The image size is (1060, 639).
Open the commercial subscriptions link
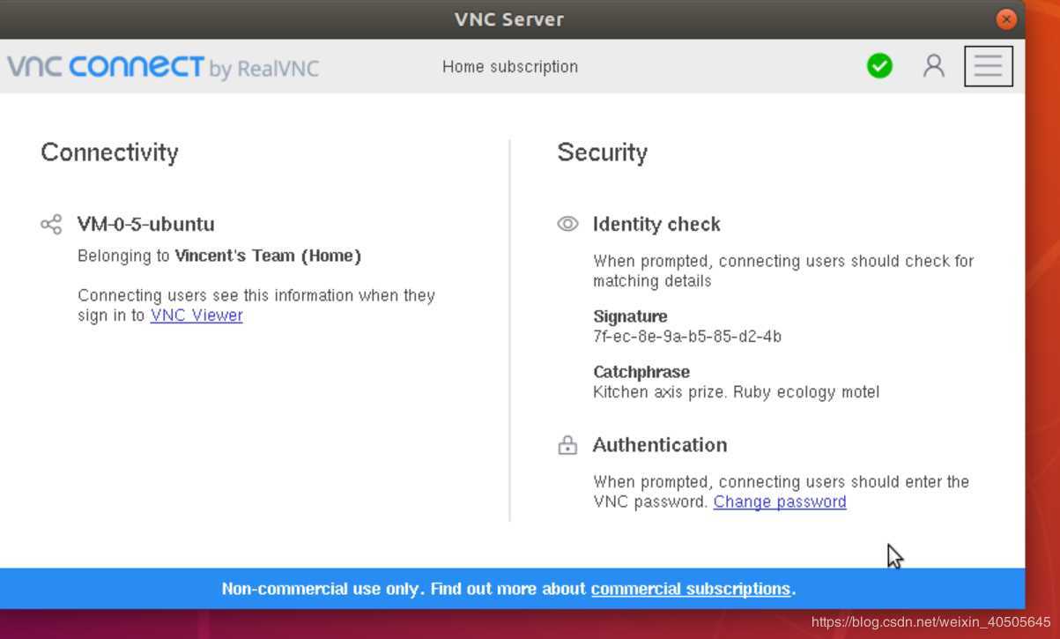(x=691, y=589)
